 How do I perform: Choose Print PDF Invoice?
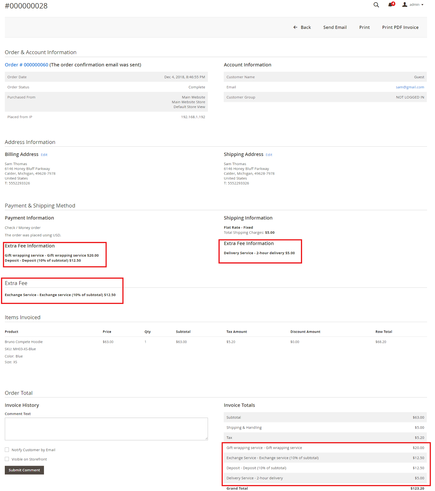[400, 27]
